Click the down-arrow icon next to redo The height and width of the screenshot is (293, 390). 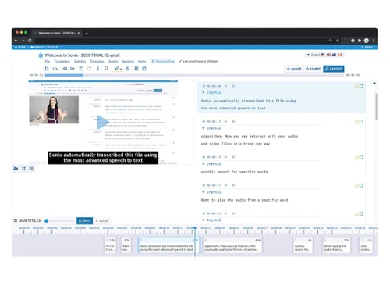[x=97, y=69]
